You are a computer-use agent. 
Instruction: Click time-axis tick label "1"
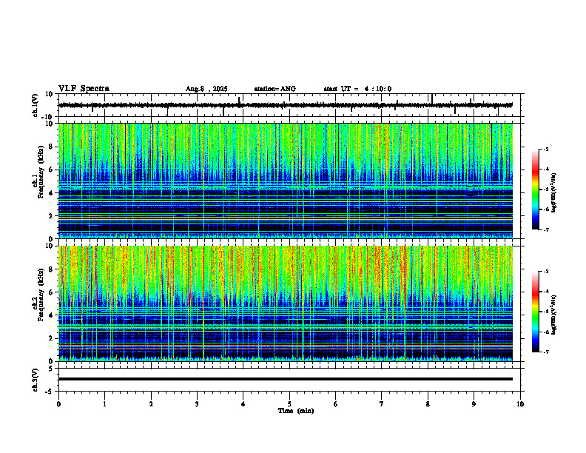[x=104, y=404]
